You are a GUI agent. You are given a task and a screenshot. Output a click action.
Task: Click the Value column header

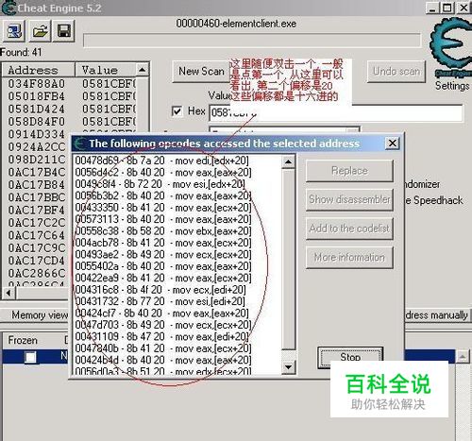(x=106, y=70)
